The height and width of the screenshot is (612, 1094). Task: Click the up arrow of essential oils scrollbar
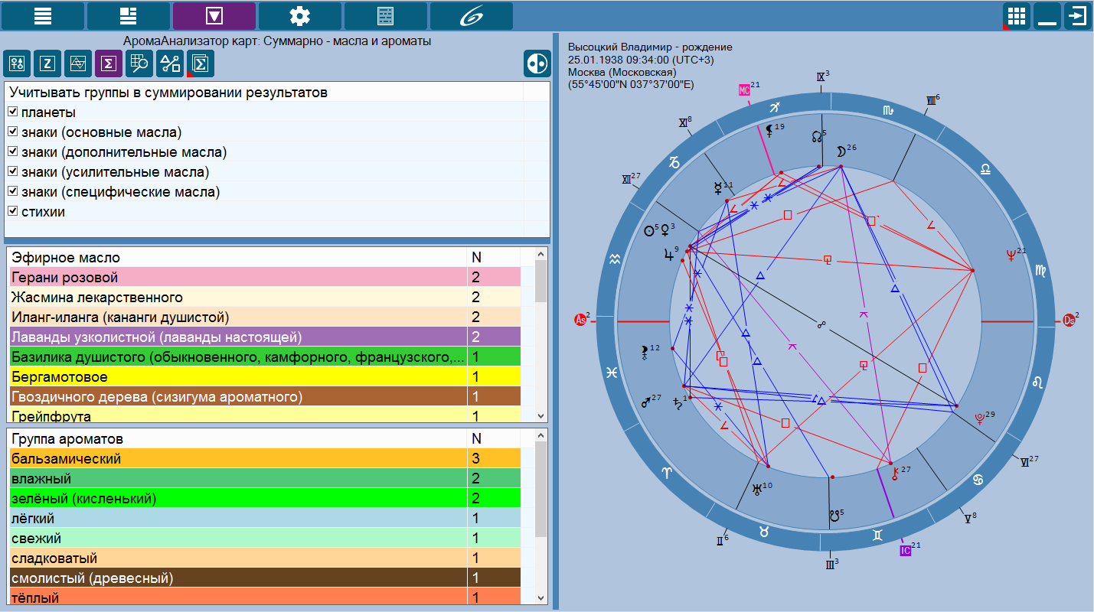tap(540, 256)
